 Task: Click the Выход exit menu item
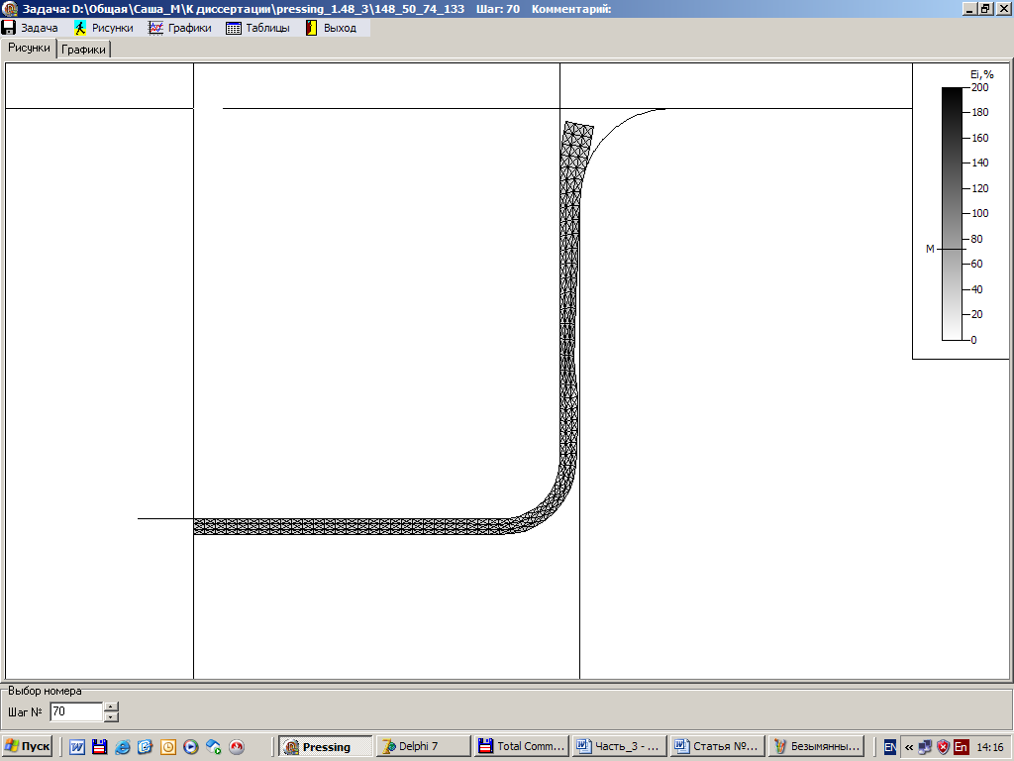[331, 28]
